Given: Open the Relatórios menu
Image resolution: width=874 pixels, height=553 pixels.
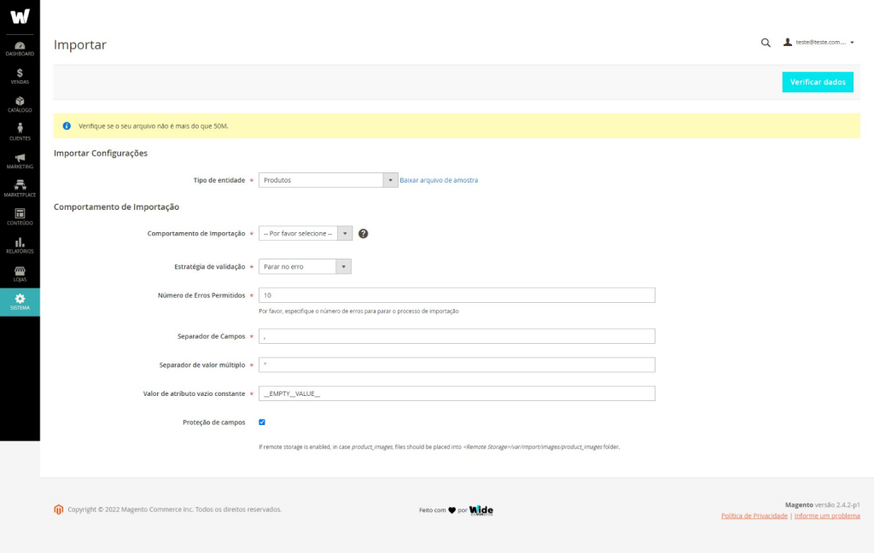Looking at the screenshot, I should (20, 246).
